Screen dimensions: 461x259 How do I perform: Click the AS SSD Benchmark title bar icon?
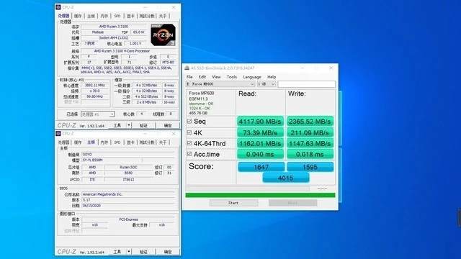click(187, 68)
